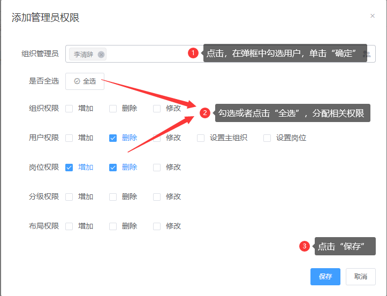This screenshot has height=296, width=387.
Task: Check 布局权限 修改 checkbox
Action: 157,226
